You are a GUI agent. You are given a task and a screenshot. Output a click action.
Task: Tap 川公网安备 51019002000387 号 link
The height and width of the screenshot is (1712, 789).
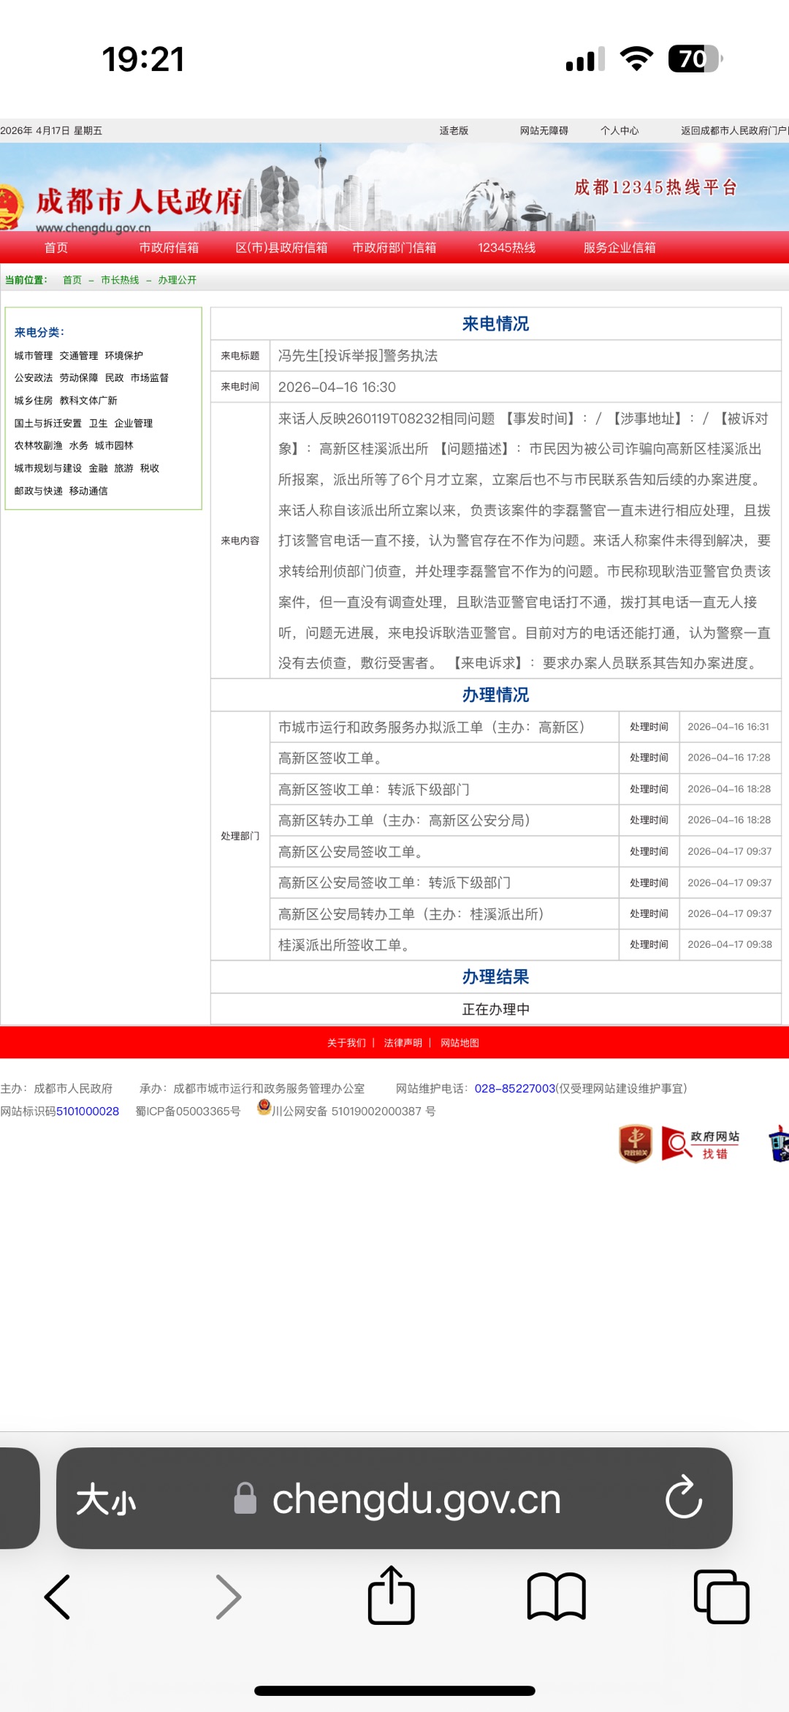tap(354, 1112)
